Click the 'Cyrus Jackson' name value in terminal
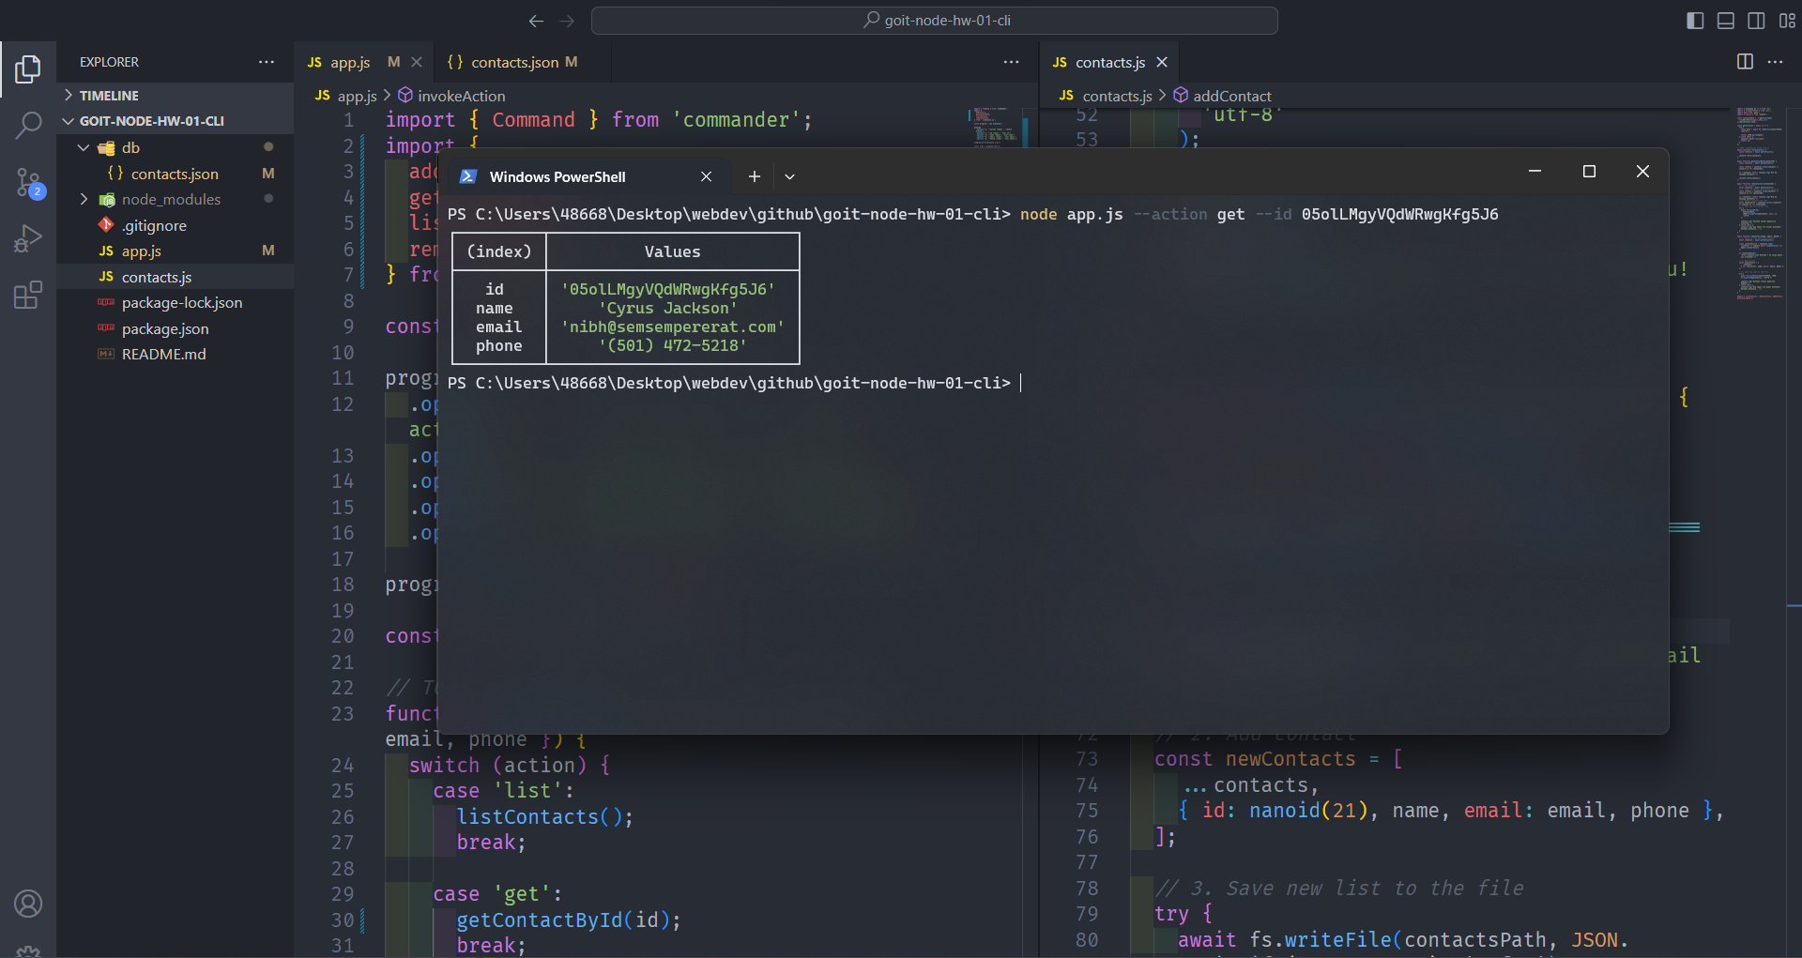This screenshot has width=1802, height=958. [668, 308]
